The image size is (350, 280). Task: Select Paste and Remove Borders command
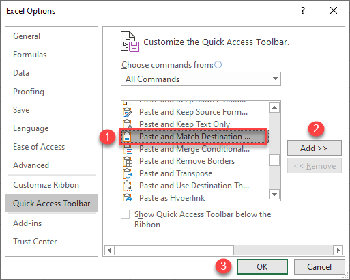195,161
